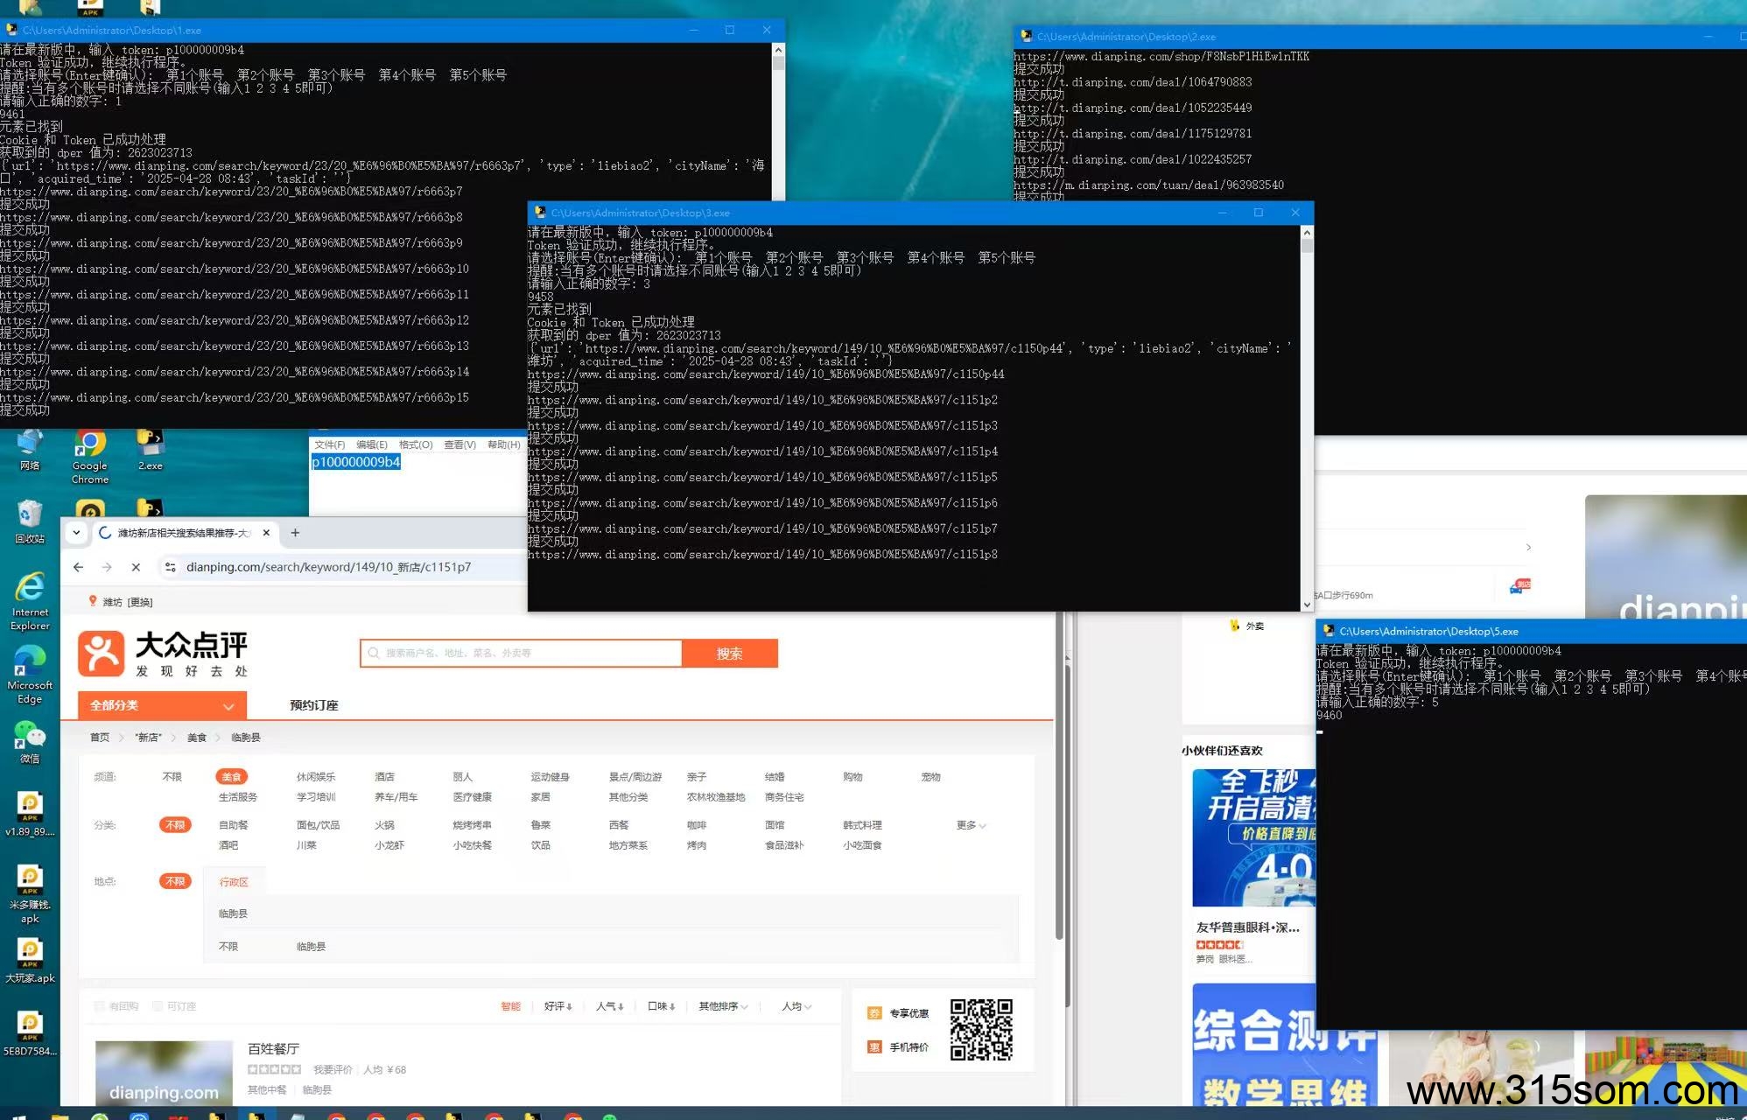
Task: Click the [更换] city change link
Action: pos(140,602)
